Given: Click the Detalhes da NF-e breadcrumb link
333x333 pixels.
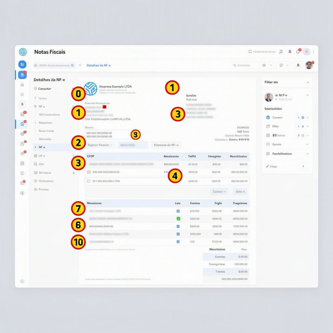Looking at the screenshot, I should click(x=99, y=65).
